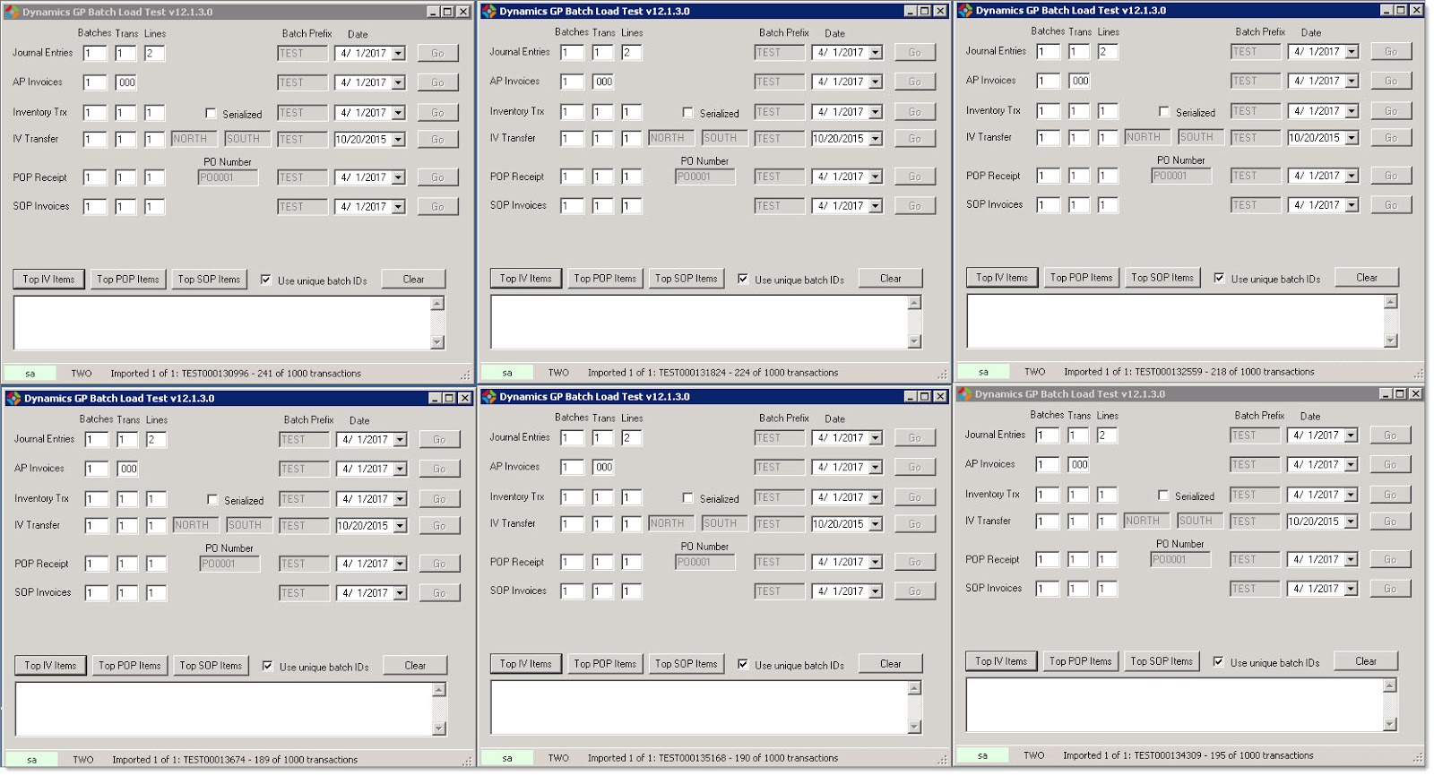Screen dimensions: 1434x776
Task: Click log scrollbar down arrow in 190-transactions window
Action: 914,727
